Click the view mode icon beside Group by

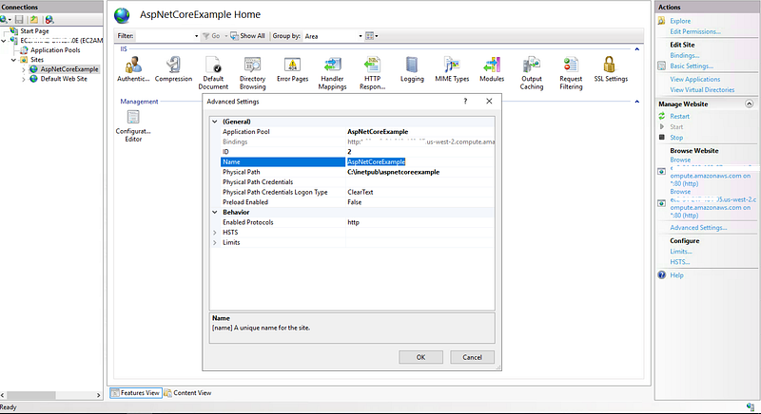click(371, 36)
